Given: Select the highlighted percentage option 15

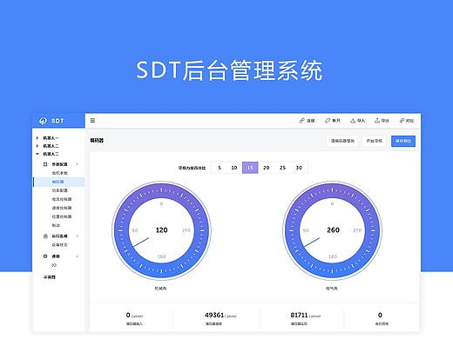Looking at the screenshot, I should [x=250, y=168].
